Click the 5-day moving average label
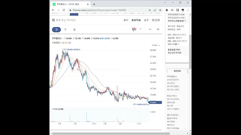This screenshot has height=135, width=241. tap(61, 43)
